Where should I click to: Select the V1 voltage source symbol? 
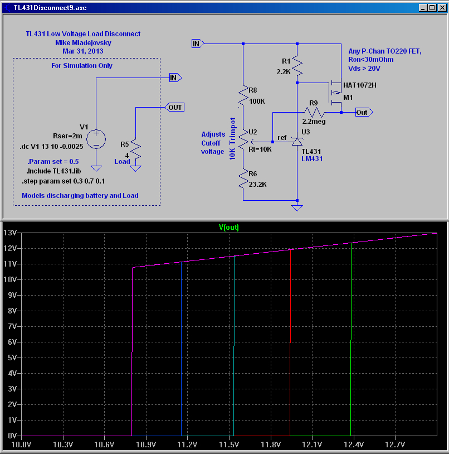click(x=96, y=139)
